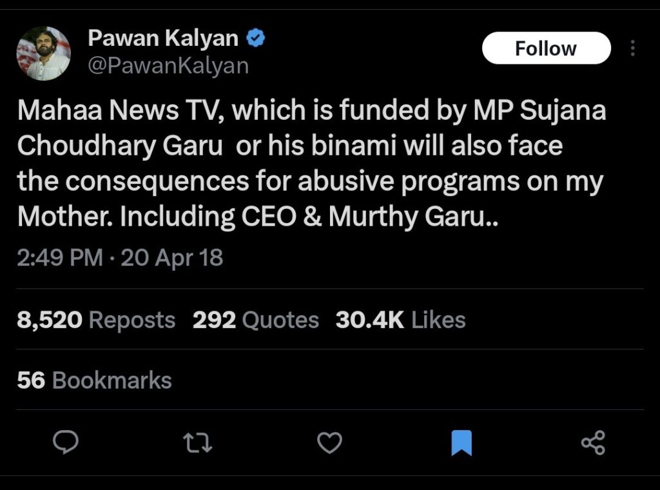Show the 292 Quotes

(x=256, y=320)
